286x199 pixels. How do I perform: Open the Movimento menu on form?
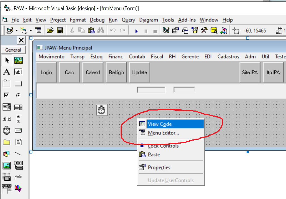[52, 57]
